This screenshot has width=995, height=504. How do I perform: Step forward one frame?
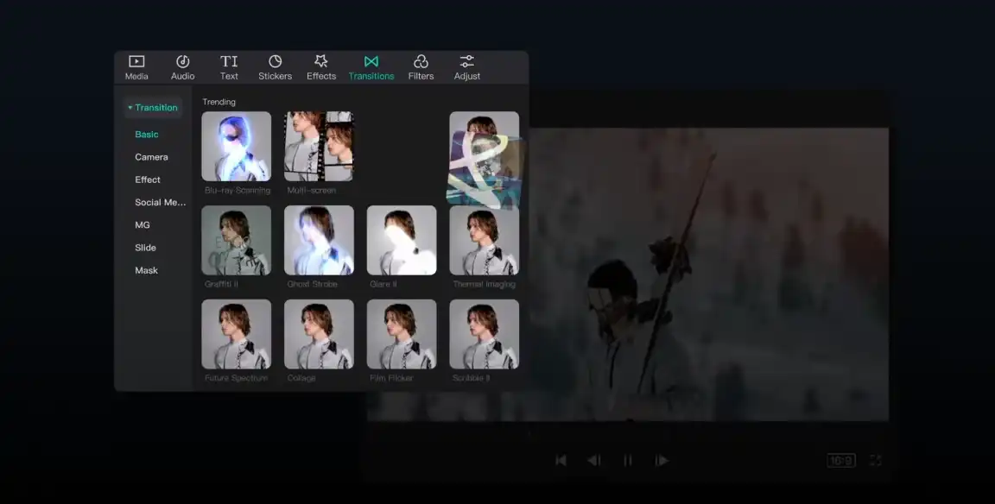click(x=662, y=460)
